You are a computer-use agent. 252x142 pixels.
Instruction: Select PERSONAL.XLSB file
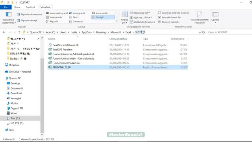point(61,67)
